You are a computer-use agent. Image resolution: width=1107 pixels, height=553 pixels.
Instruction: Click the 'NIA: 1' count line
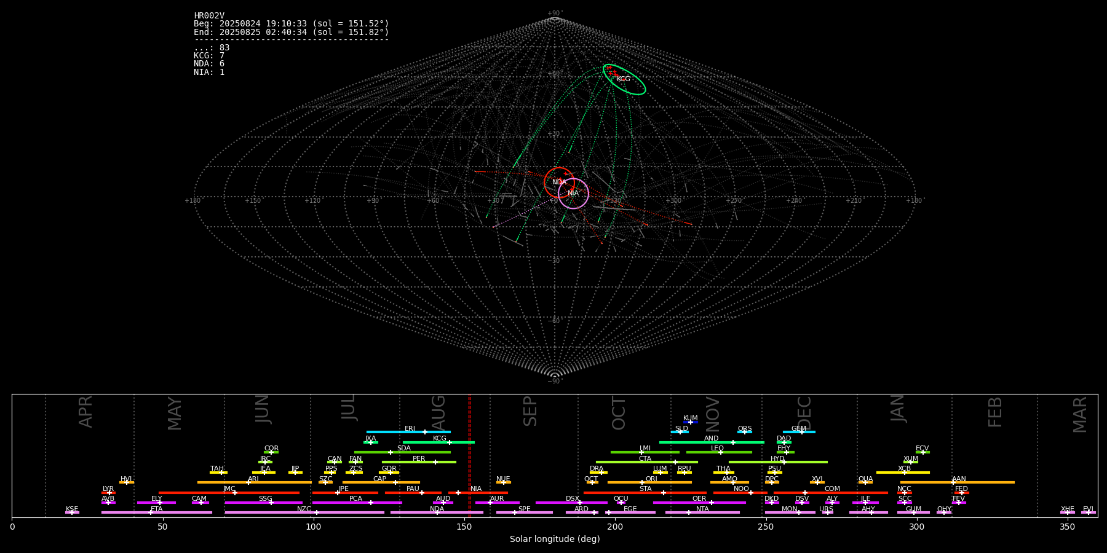(209, 73)
